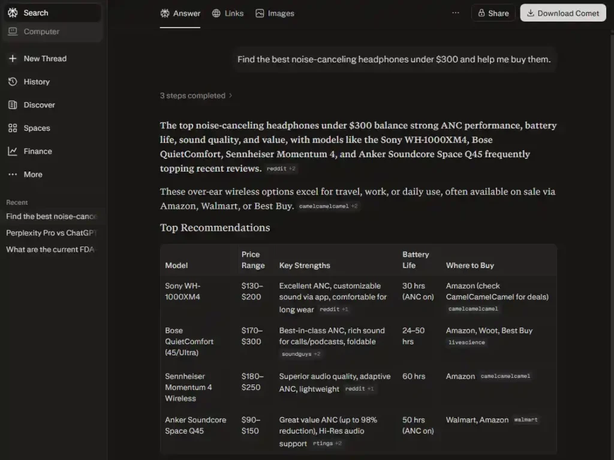Click the livescience source citation
This screenshot has height=460, width=614.
click(466, 342)
